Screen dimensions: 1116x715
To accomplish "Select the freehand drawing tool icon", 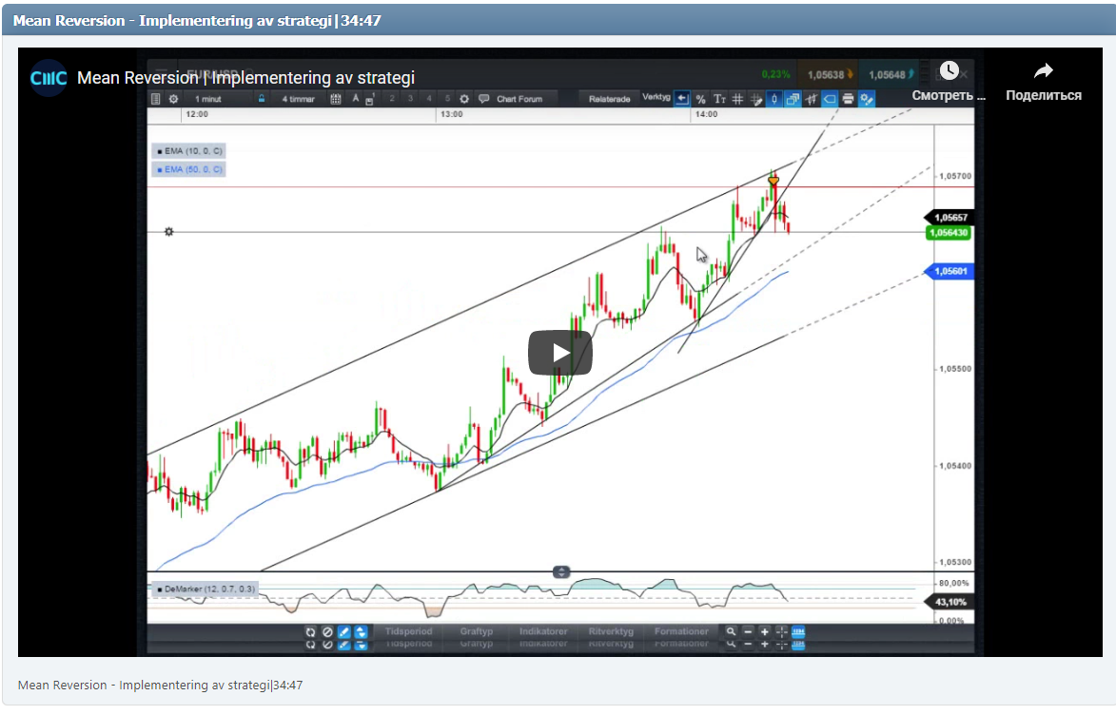I will tap(756, 98).
